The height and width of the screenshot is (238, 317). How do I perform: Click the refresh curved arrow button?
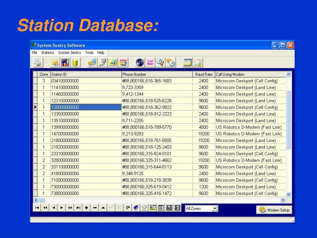pos(128,208)
